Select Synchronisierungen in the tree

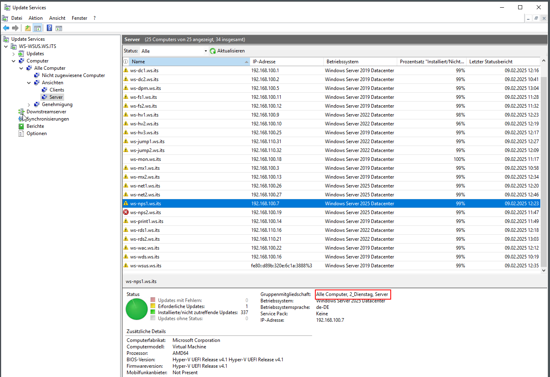coord(48,119)
